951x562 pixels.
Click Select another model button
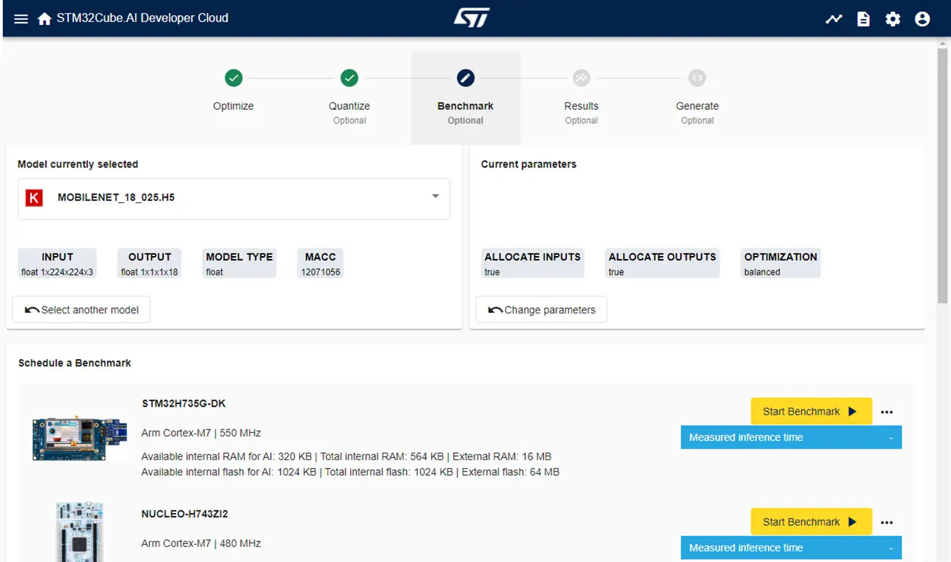[81, 310]
